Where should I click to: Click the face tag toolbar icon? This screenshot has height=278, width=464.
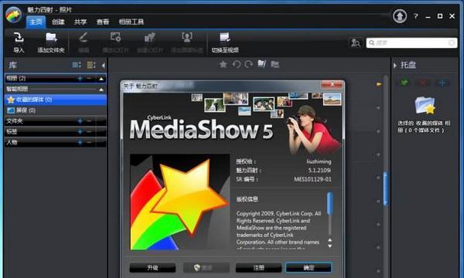(187, 38)
